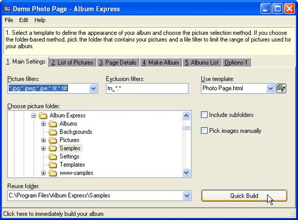
Task: Click the Albums folder icon
Action: coord(53,124)
